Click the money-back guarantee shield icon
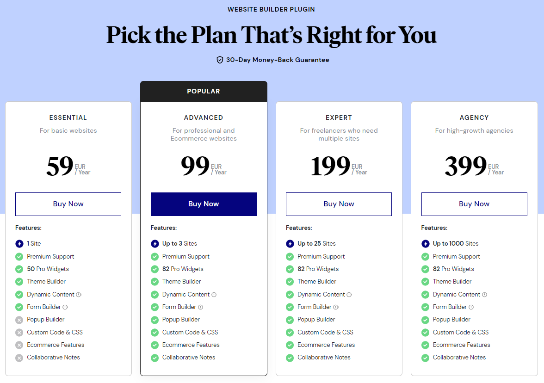Screen dimensions: 544x383 click(x=220, y=60)
